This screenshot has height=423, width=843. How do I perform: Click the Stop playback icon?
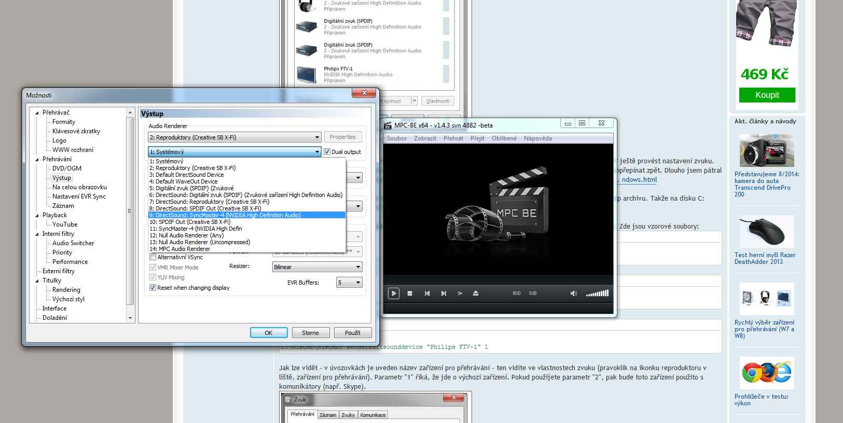tap(410, 293)
